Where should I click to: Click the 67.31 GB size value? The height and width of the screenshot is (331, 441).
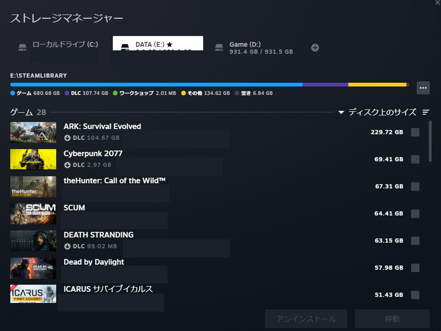(x=389, y=187)
